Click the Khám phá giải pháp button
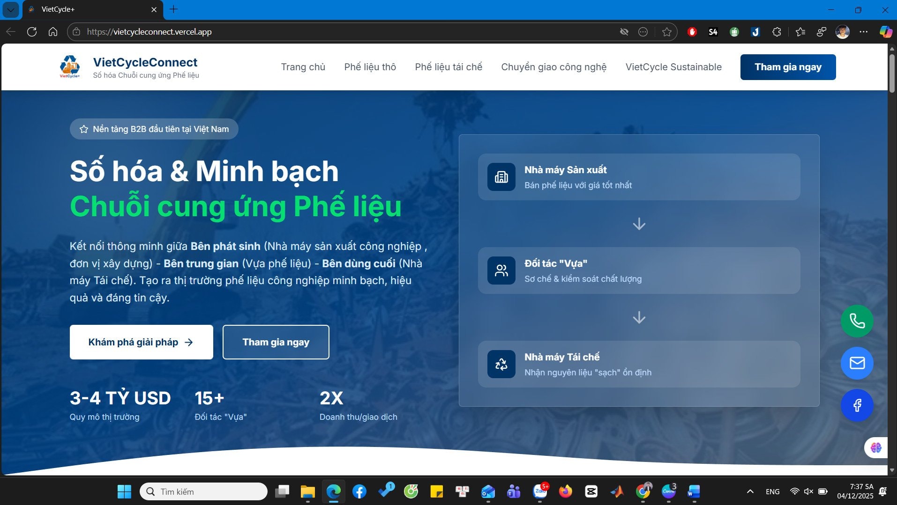 [141, 342]
